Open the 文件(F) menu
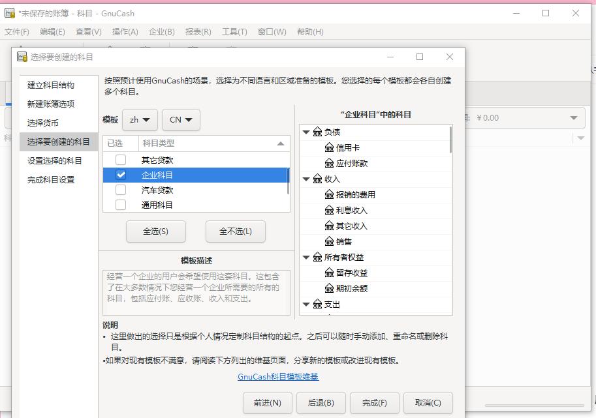 [17, 32]
